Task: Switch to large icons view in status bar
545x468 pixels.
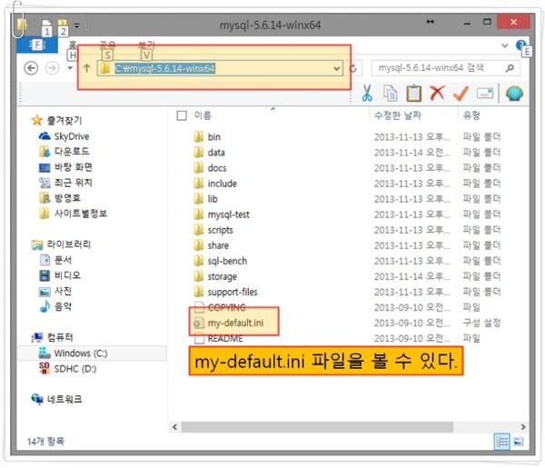Action: coord(519,442)
